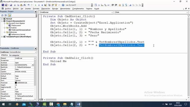Image resolution: width=190 pixels, height=107 pixels.
Task: Open the Depuración menu
Action: pos(46,9)
